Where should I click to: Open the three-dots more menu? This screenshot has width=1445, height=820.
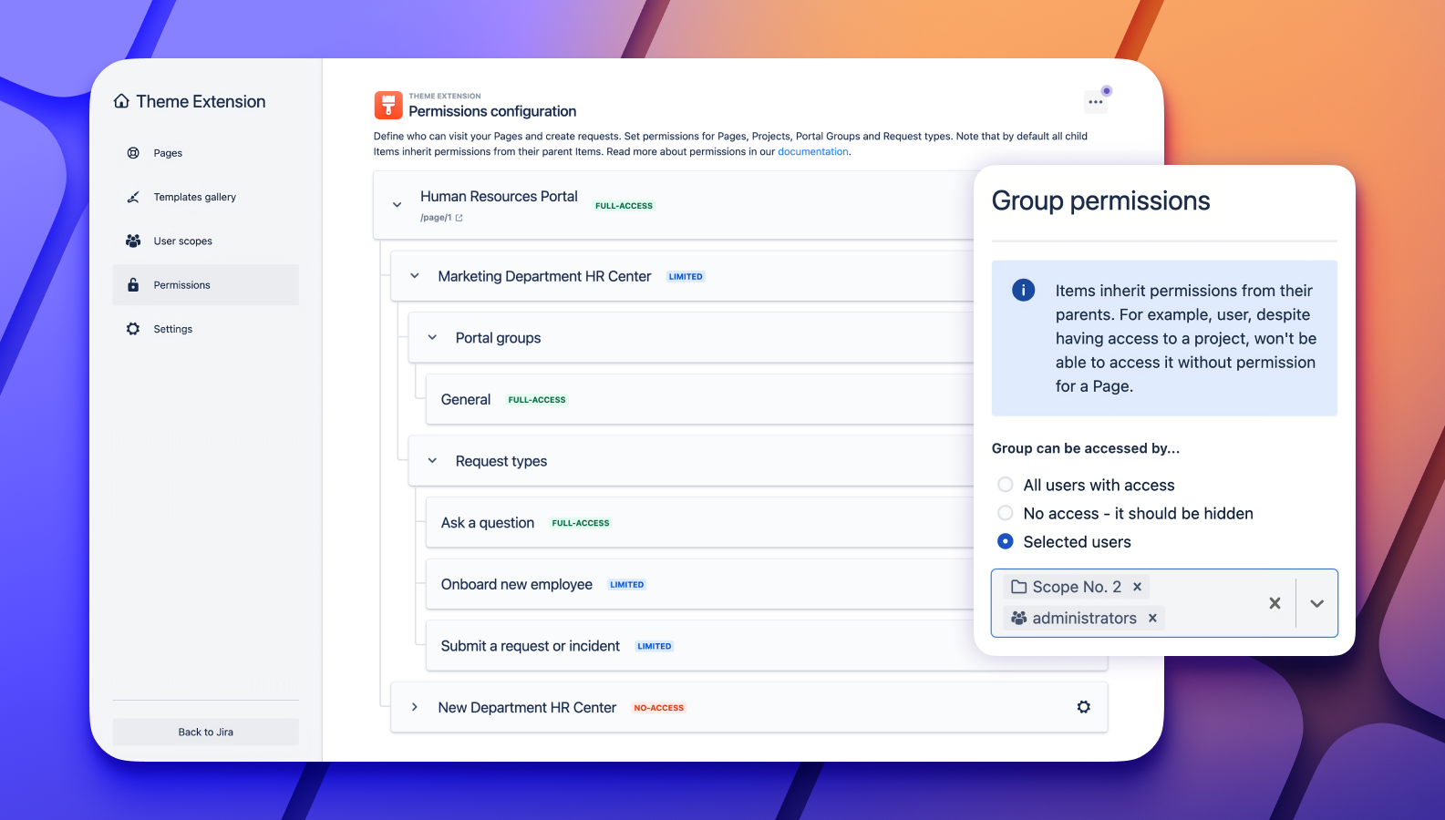[1096, 102]
